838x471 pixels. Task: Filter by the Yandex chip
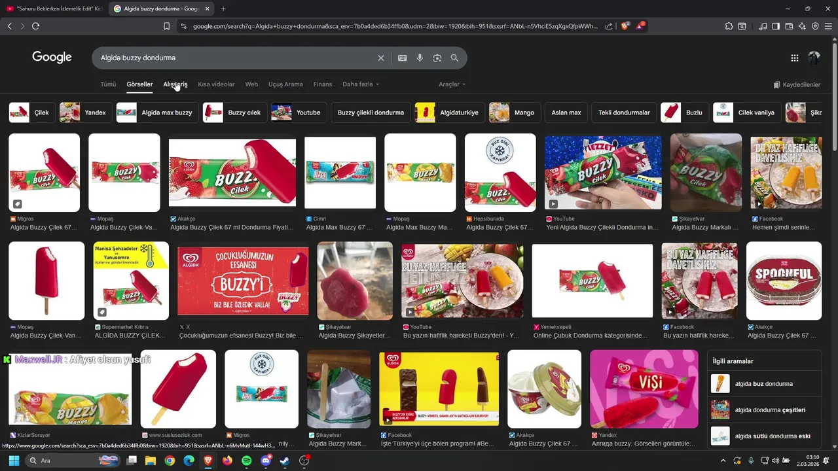pyautogui.click(x=84, y=113)
